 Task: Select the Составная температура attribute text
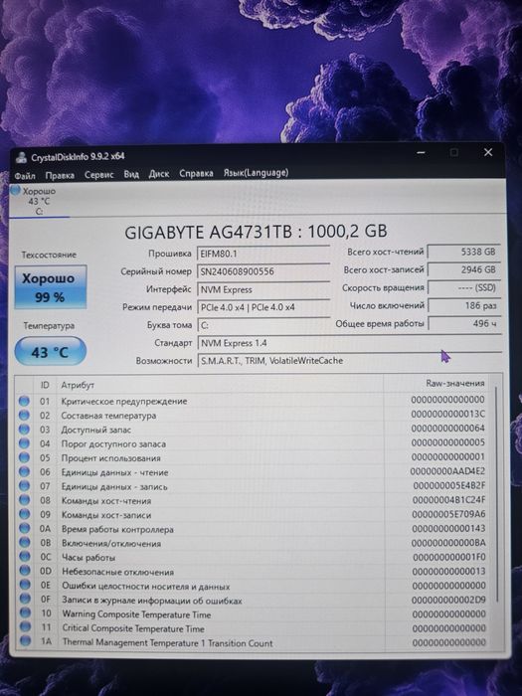108,416
